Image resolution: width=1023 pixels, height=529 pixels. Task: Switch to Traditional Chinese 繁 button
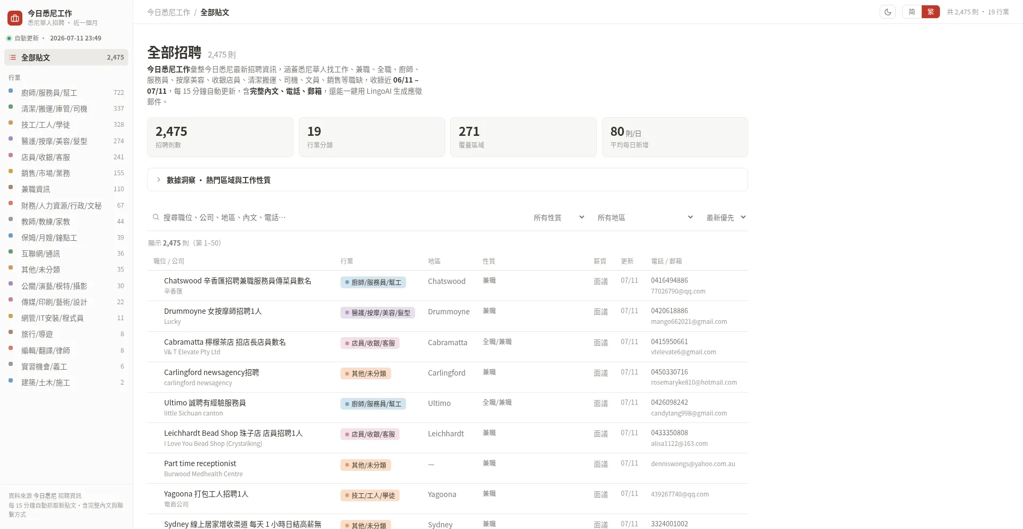click(930, 12)
